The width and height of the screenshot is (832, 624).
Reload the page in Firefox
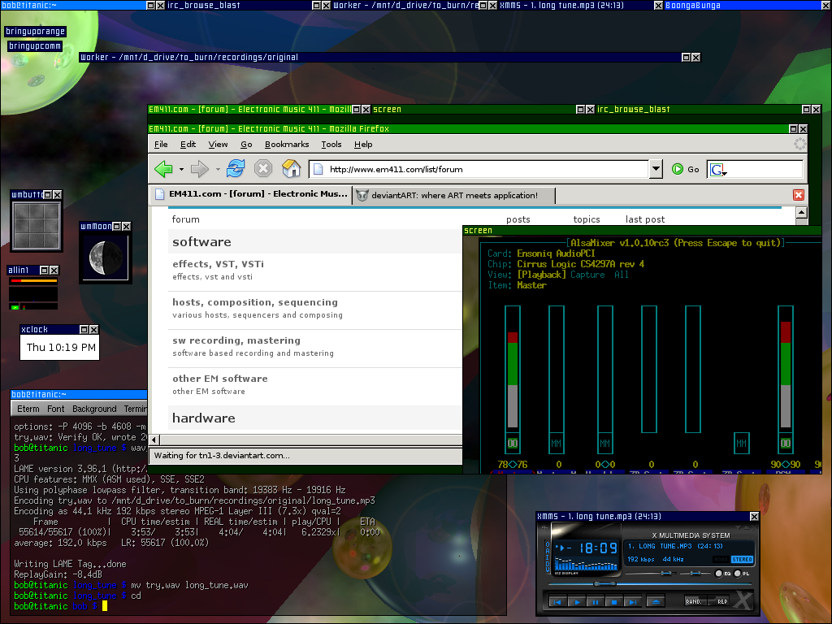tap(236, 169)
